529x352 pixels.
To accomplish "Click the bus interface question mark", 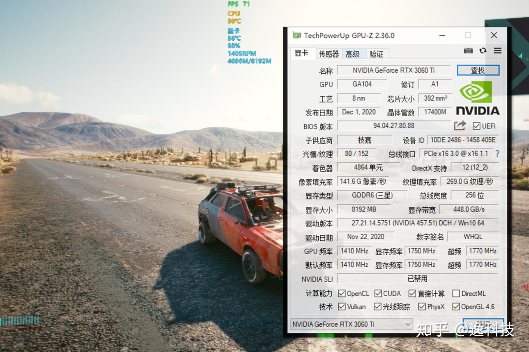I will (x=497, y=154).
